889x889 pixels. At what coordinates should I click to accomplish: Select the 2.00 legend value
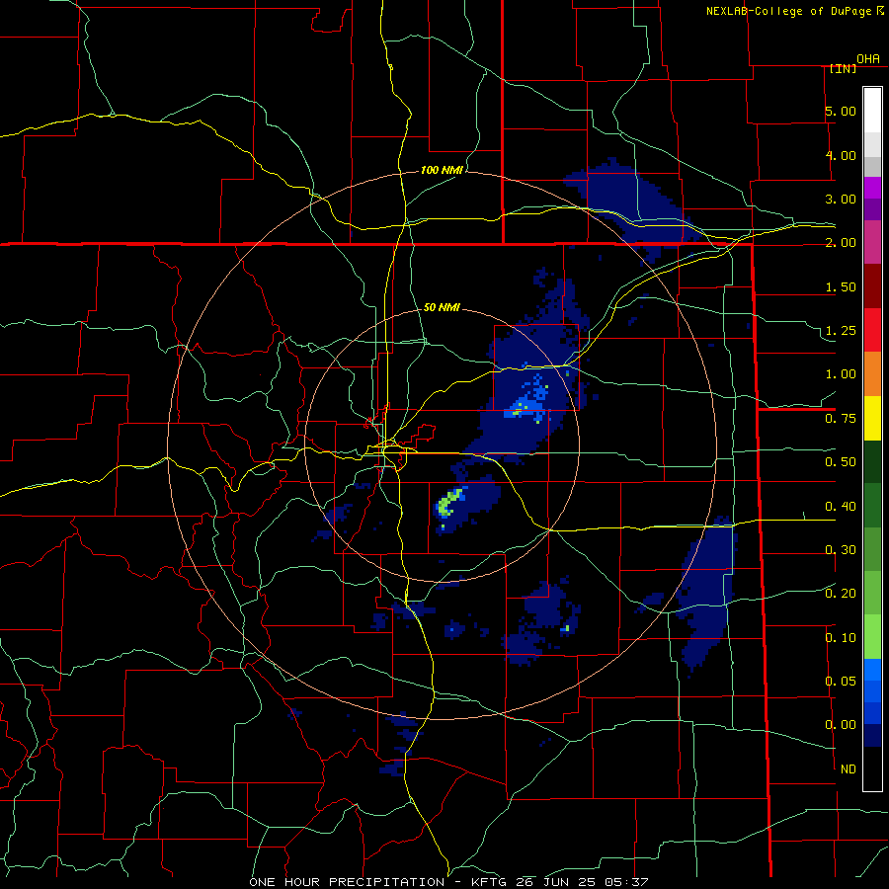point(841,243)
